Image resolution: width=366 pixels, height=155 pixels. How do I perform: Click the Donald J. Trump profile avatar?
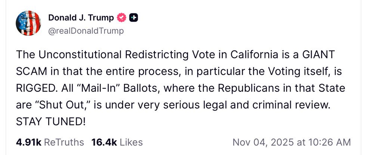pos(28,23)
